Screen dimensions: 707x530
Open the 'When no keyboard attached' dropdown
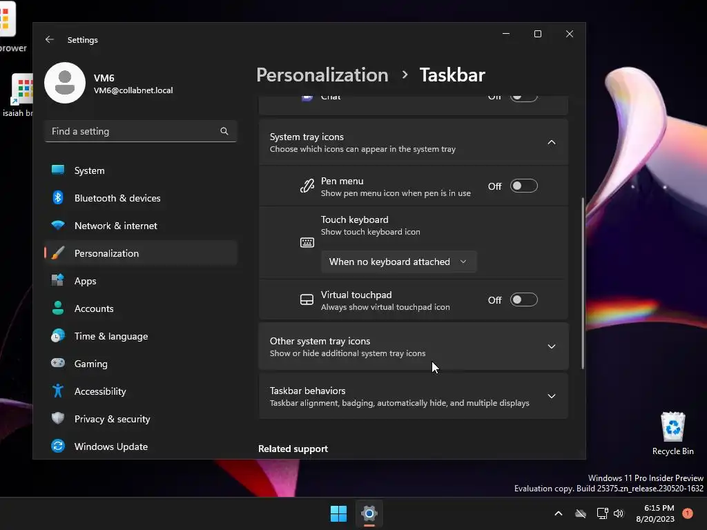pyautogui.click(x=398, y=262)
